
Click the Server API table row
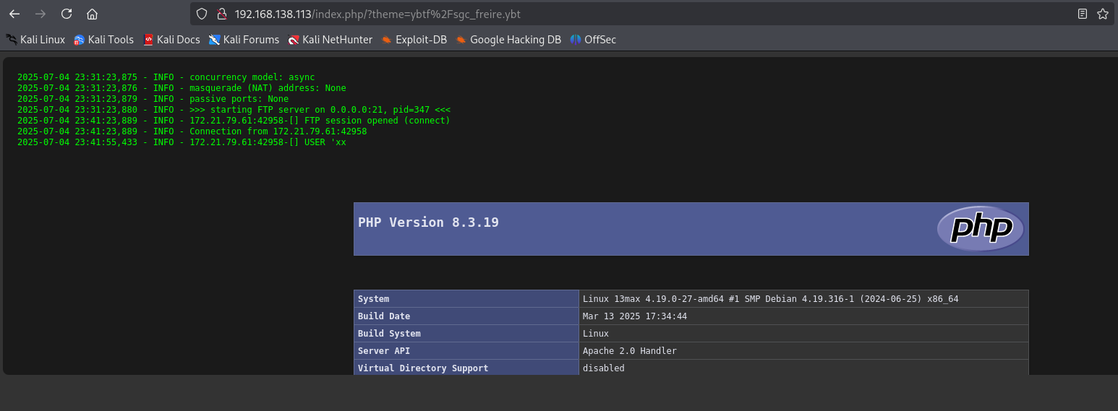[691, 351]
